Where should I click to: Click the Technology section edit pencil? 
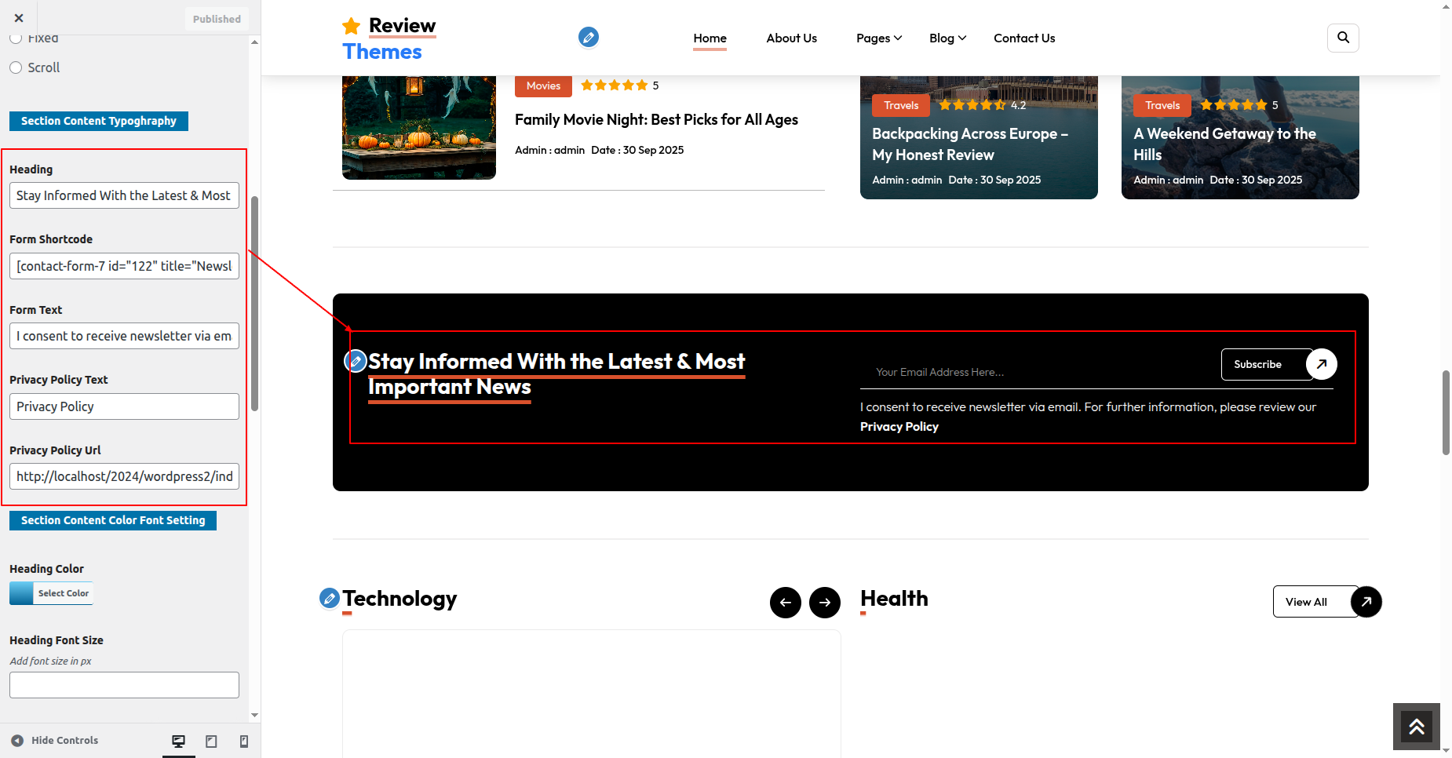[x=330, y=599]
